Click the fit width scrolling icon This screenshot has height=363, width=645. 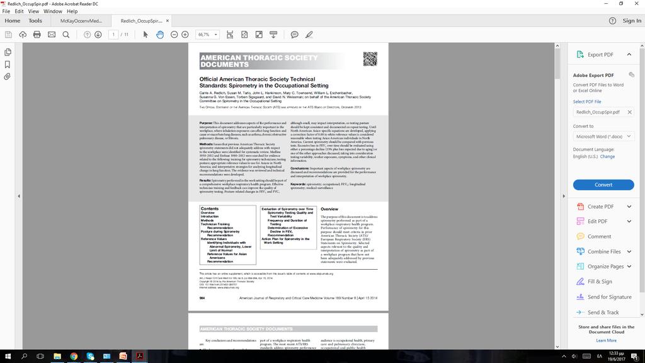coord(230,35)
